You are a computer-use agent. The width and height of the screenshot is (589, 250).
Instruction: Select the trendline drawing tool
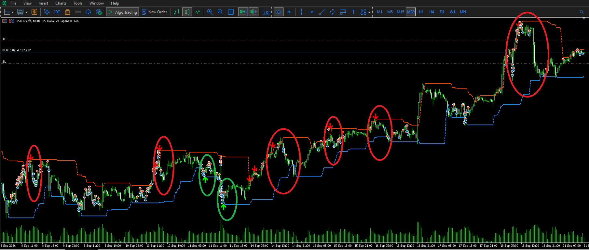coord(322,12)
